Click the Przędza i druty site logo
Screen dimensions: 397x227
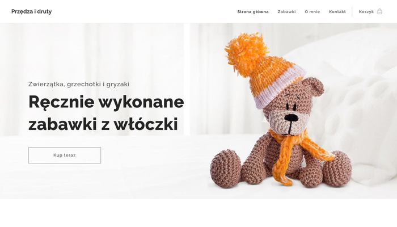31,11
